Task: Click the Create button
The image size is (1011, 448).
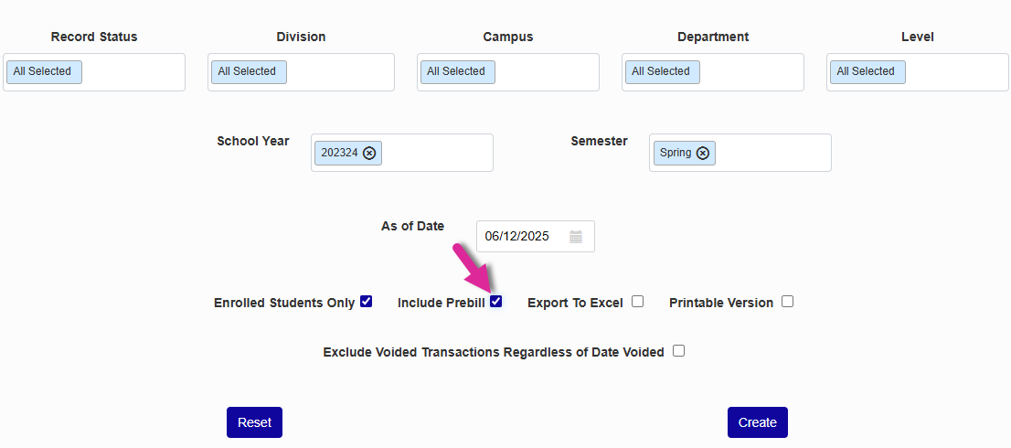Action: (x=757, y=422)
